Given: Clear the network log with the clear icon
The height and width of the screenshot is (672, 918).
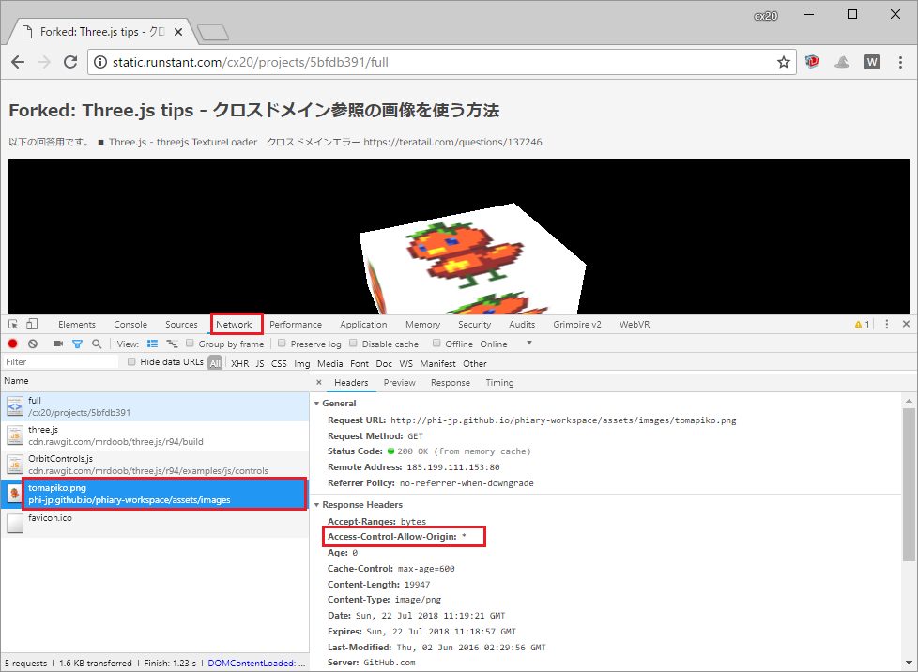Looking at the screenshot, I should coord(32,344).
